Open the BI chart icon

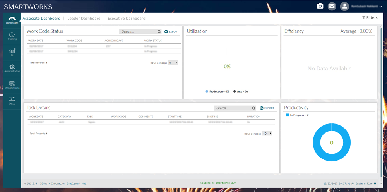click(x=12, y=52)
